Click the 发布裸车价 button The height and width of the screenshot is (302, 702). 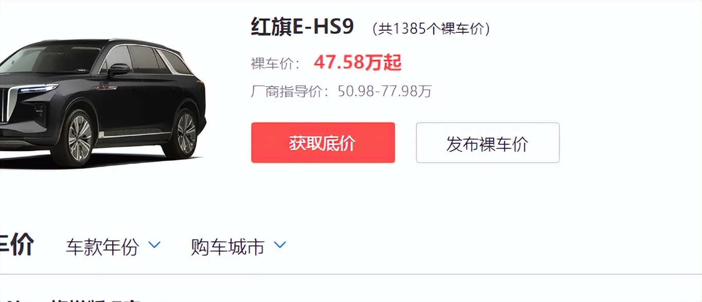pyautogui.click(x=487, y=143)
